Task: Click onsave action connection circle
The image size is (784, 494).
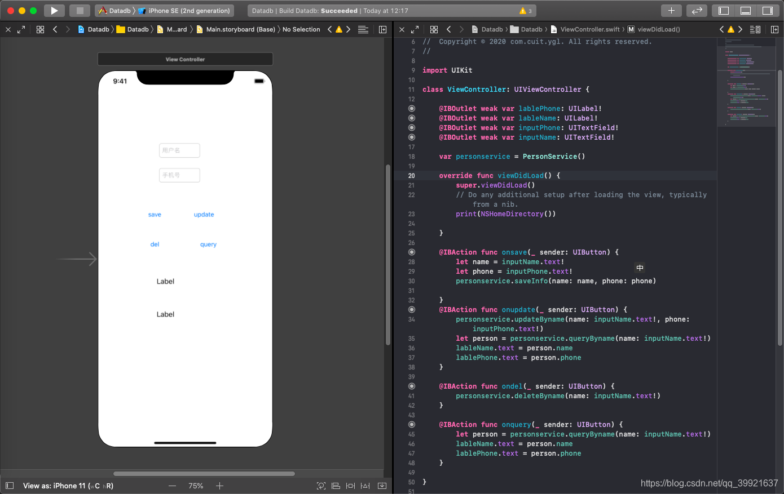Action: click(x=412, y=252)
